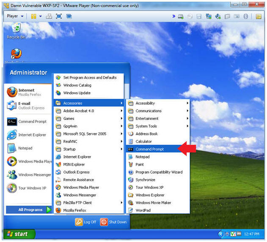
Task: Open Program Compatibility Wizard
Action: click(158, 172)
